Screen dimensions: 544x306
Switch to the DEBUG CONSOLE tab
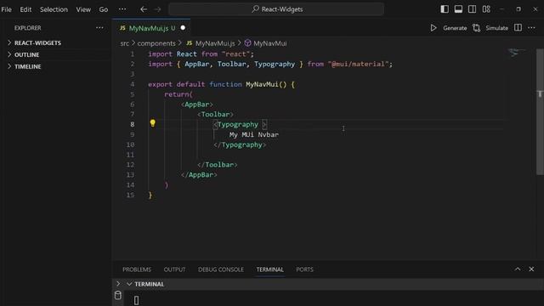221,269
